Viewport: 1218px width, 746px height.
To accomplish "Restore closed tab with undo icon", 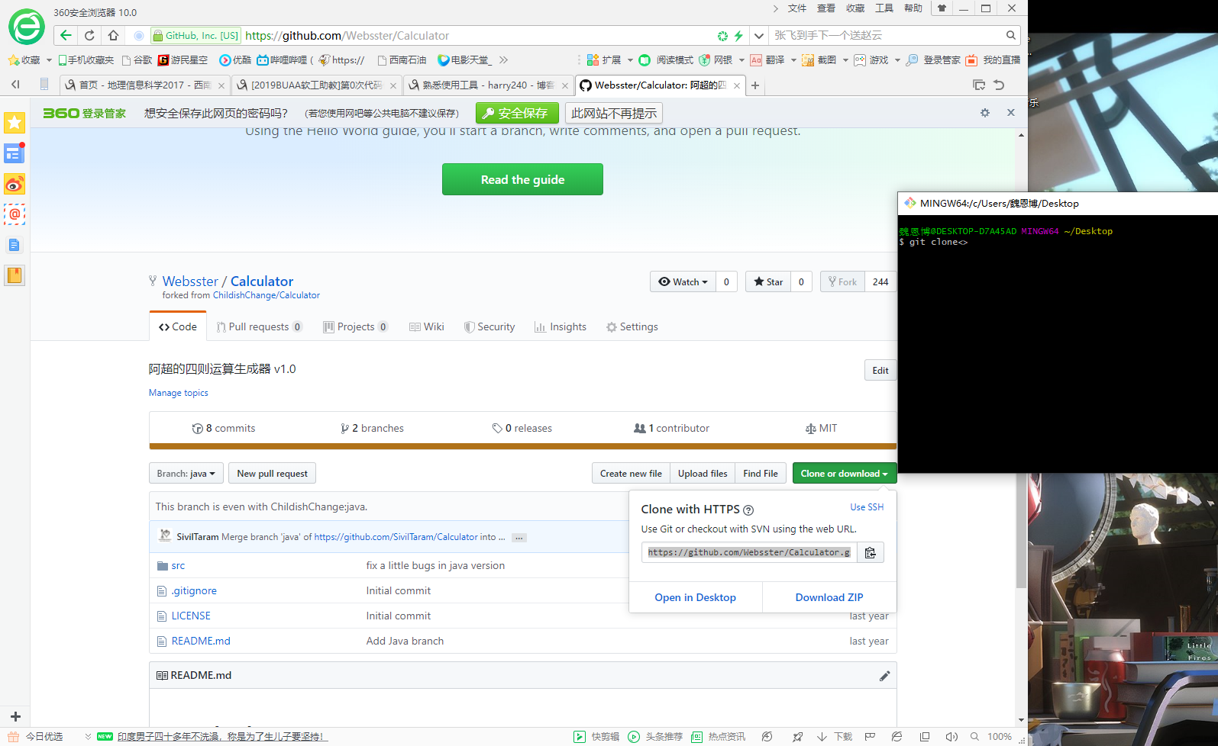I will click(x=999, y=85).
